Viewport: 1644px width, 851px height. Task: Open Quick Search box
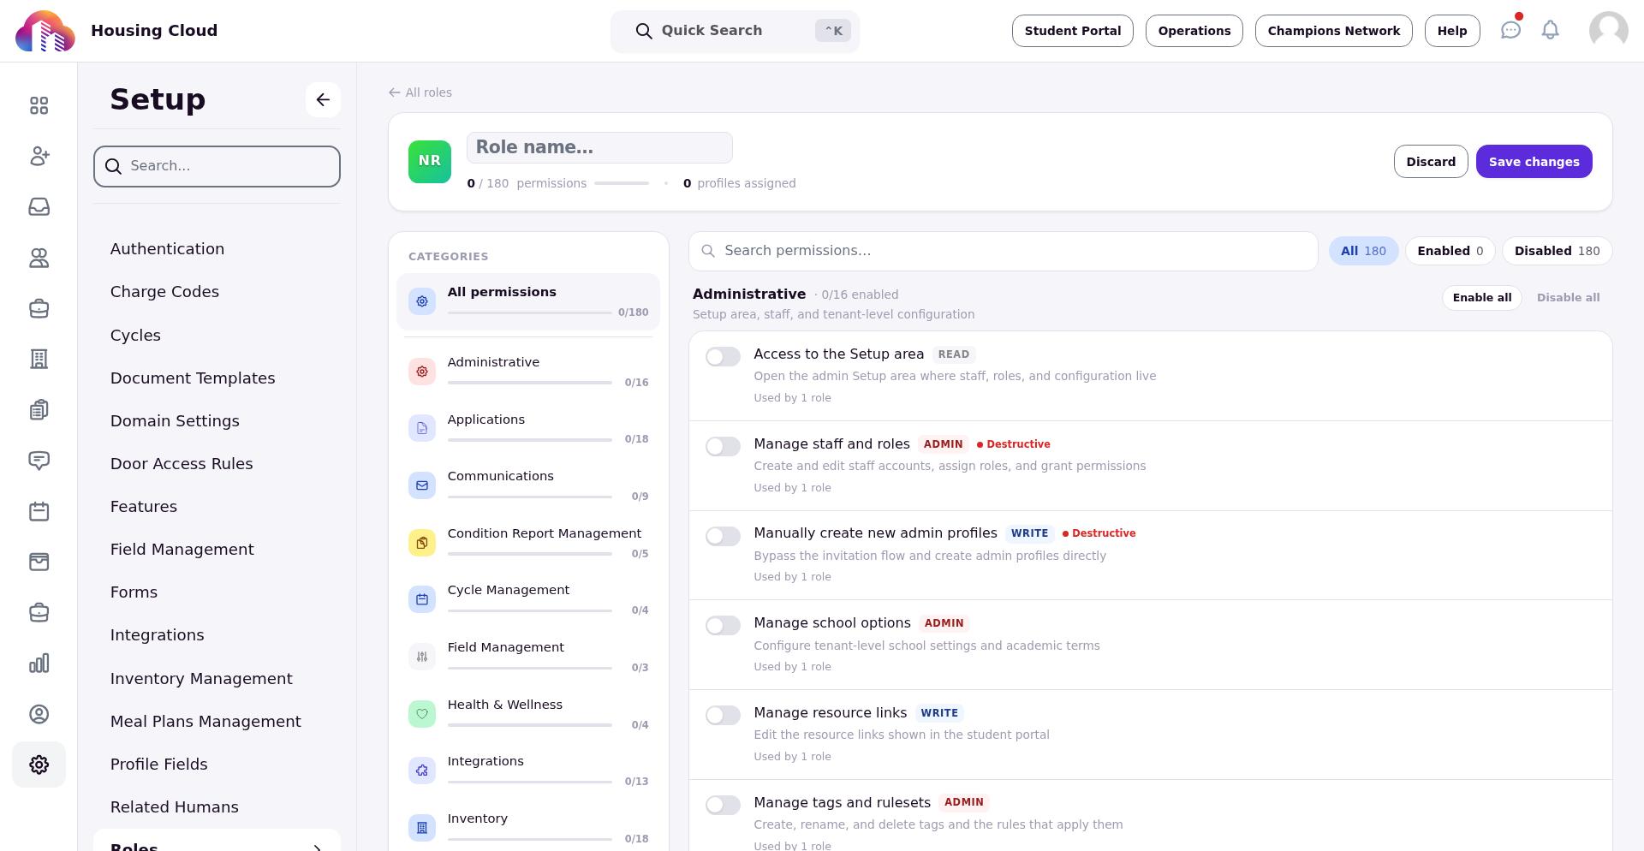[735, 31]
